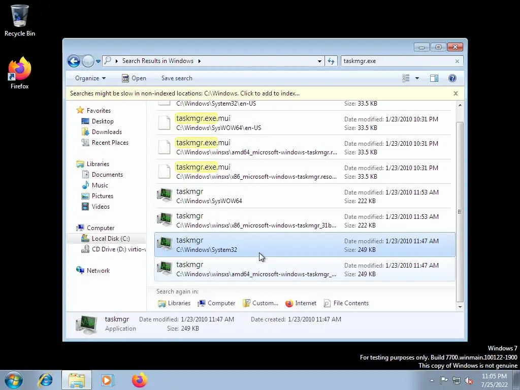This screenshot has height=390, width=520.
Task: Open the Windows Start menu
Action: 14,380
